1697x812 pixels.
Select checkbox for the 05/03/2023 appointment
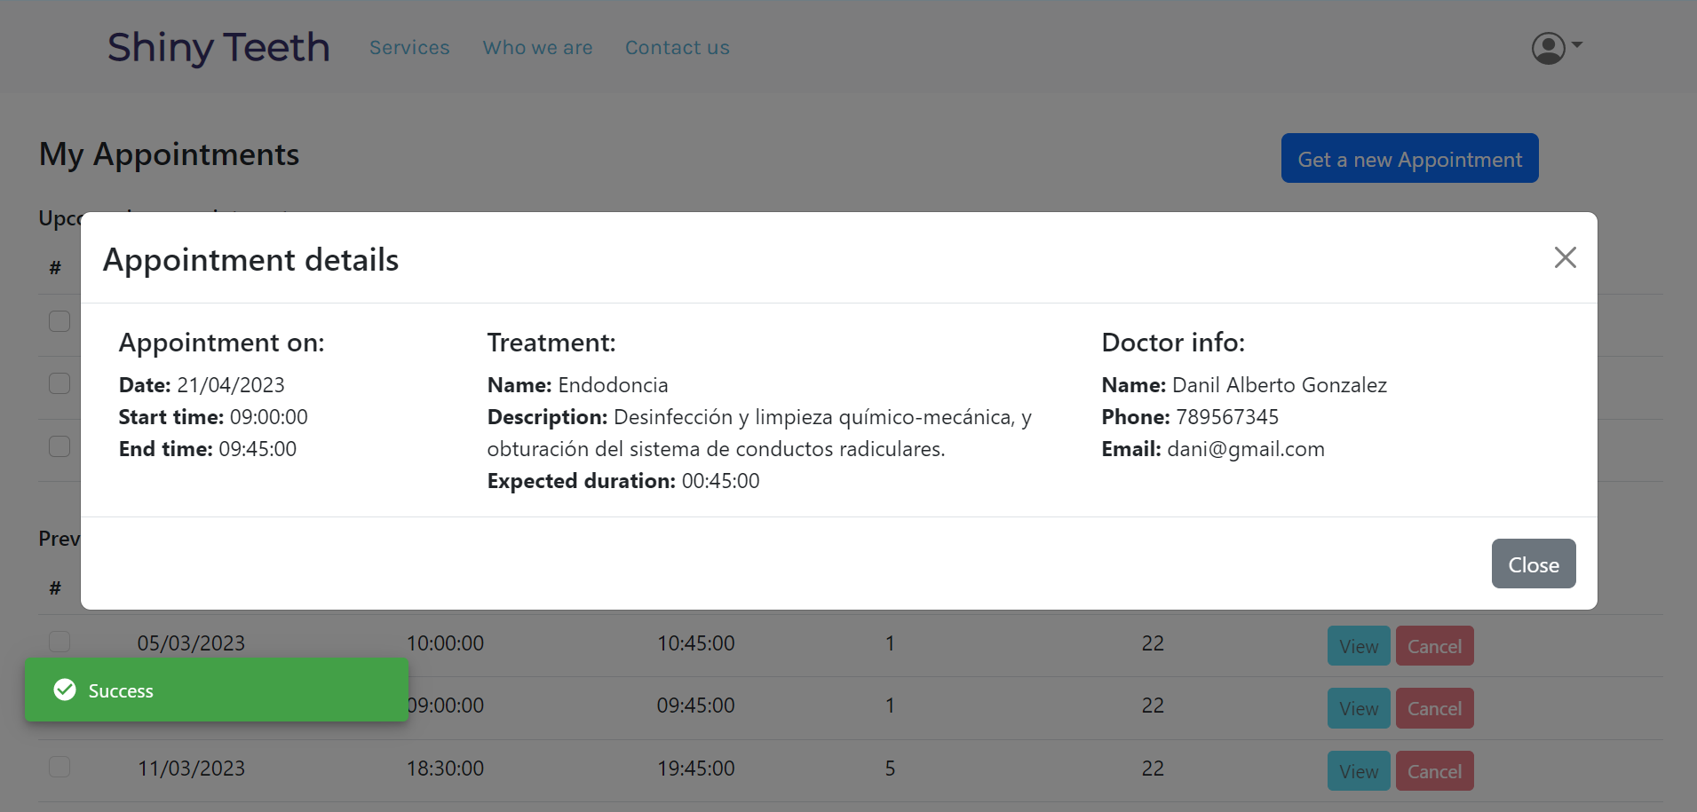click(x=59, y=642)
